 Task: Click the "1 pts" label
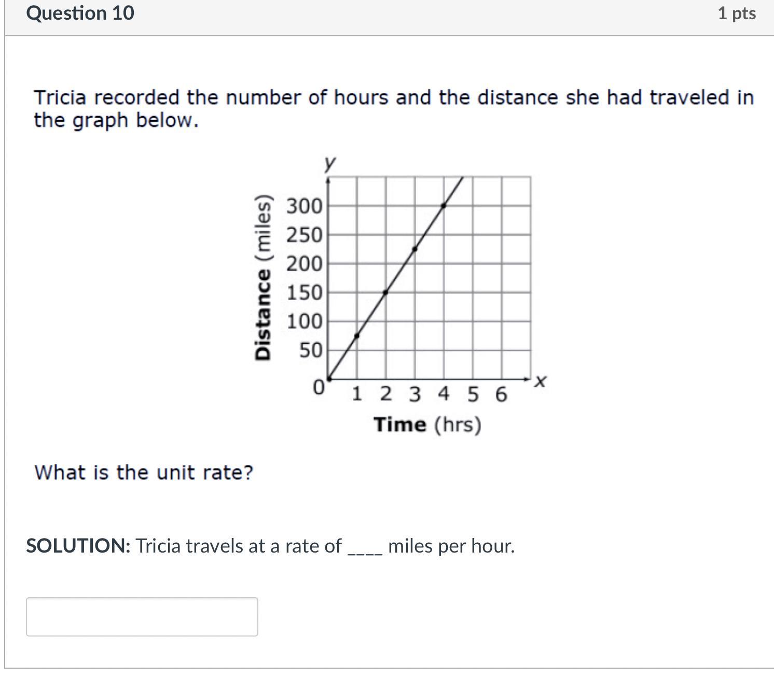point(736,13)
